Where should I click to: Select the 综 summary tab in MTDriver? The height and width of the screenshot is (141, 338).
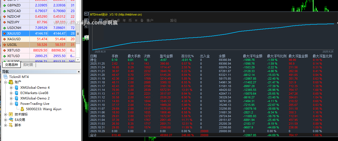(95, 20)
